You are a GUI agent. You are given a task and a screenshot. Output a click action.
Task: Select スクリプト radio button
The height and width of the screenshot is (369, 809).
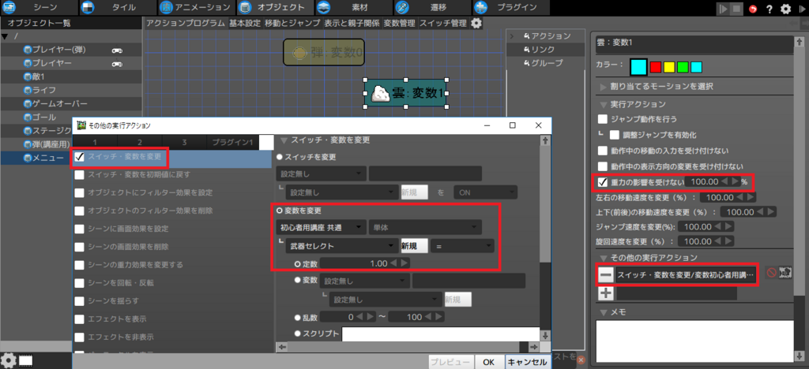297,334
